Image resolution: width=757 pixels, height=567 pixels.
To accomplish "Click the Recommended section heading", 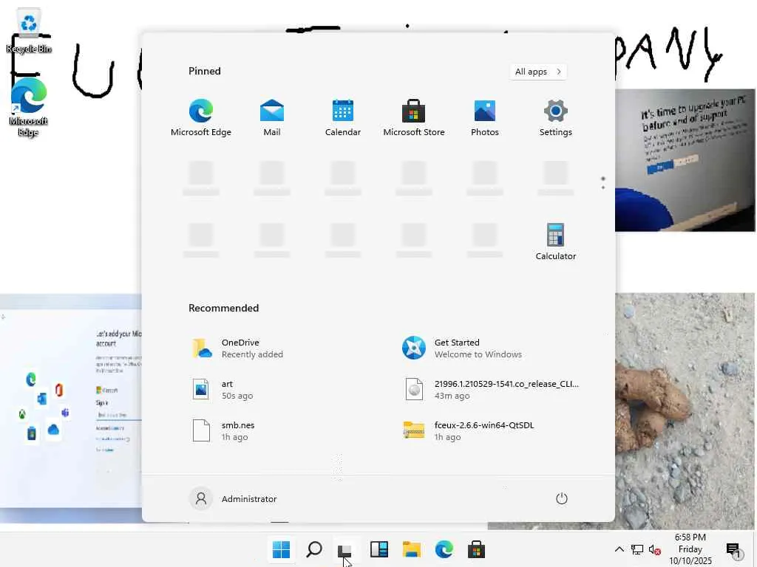I will click(x=223, y=308).
